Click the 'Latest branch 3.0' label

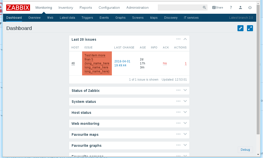pos(241,17)
